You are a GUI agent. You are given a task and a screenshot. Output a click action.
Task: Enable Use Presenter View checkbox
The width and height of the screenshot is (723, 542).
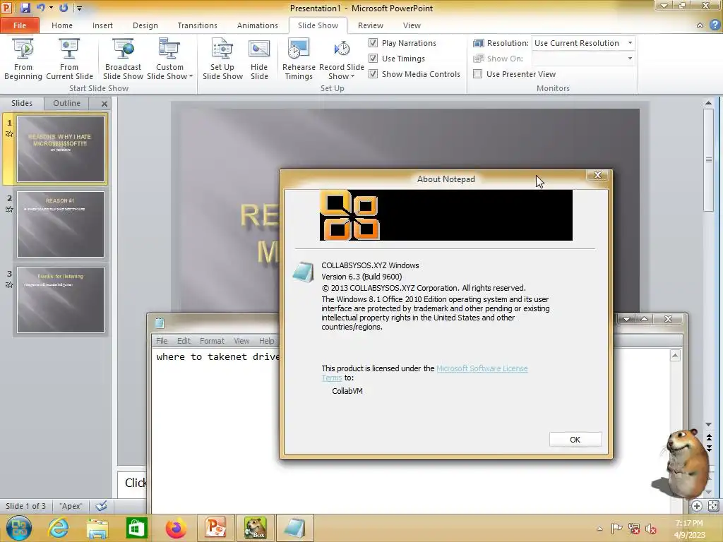point(478,73)
